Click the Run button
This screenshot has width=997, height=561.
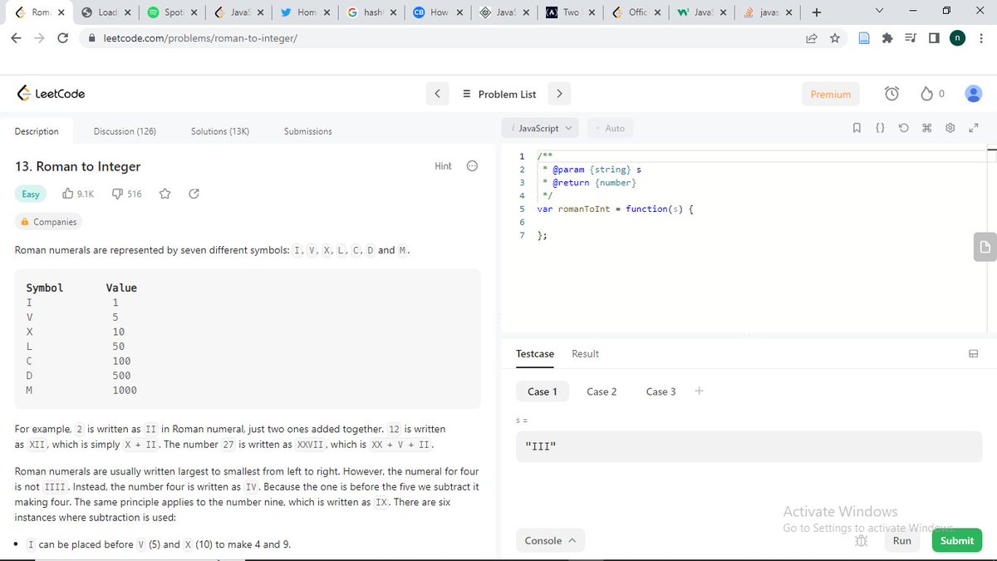902,540
